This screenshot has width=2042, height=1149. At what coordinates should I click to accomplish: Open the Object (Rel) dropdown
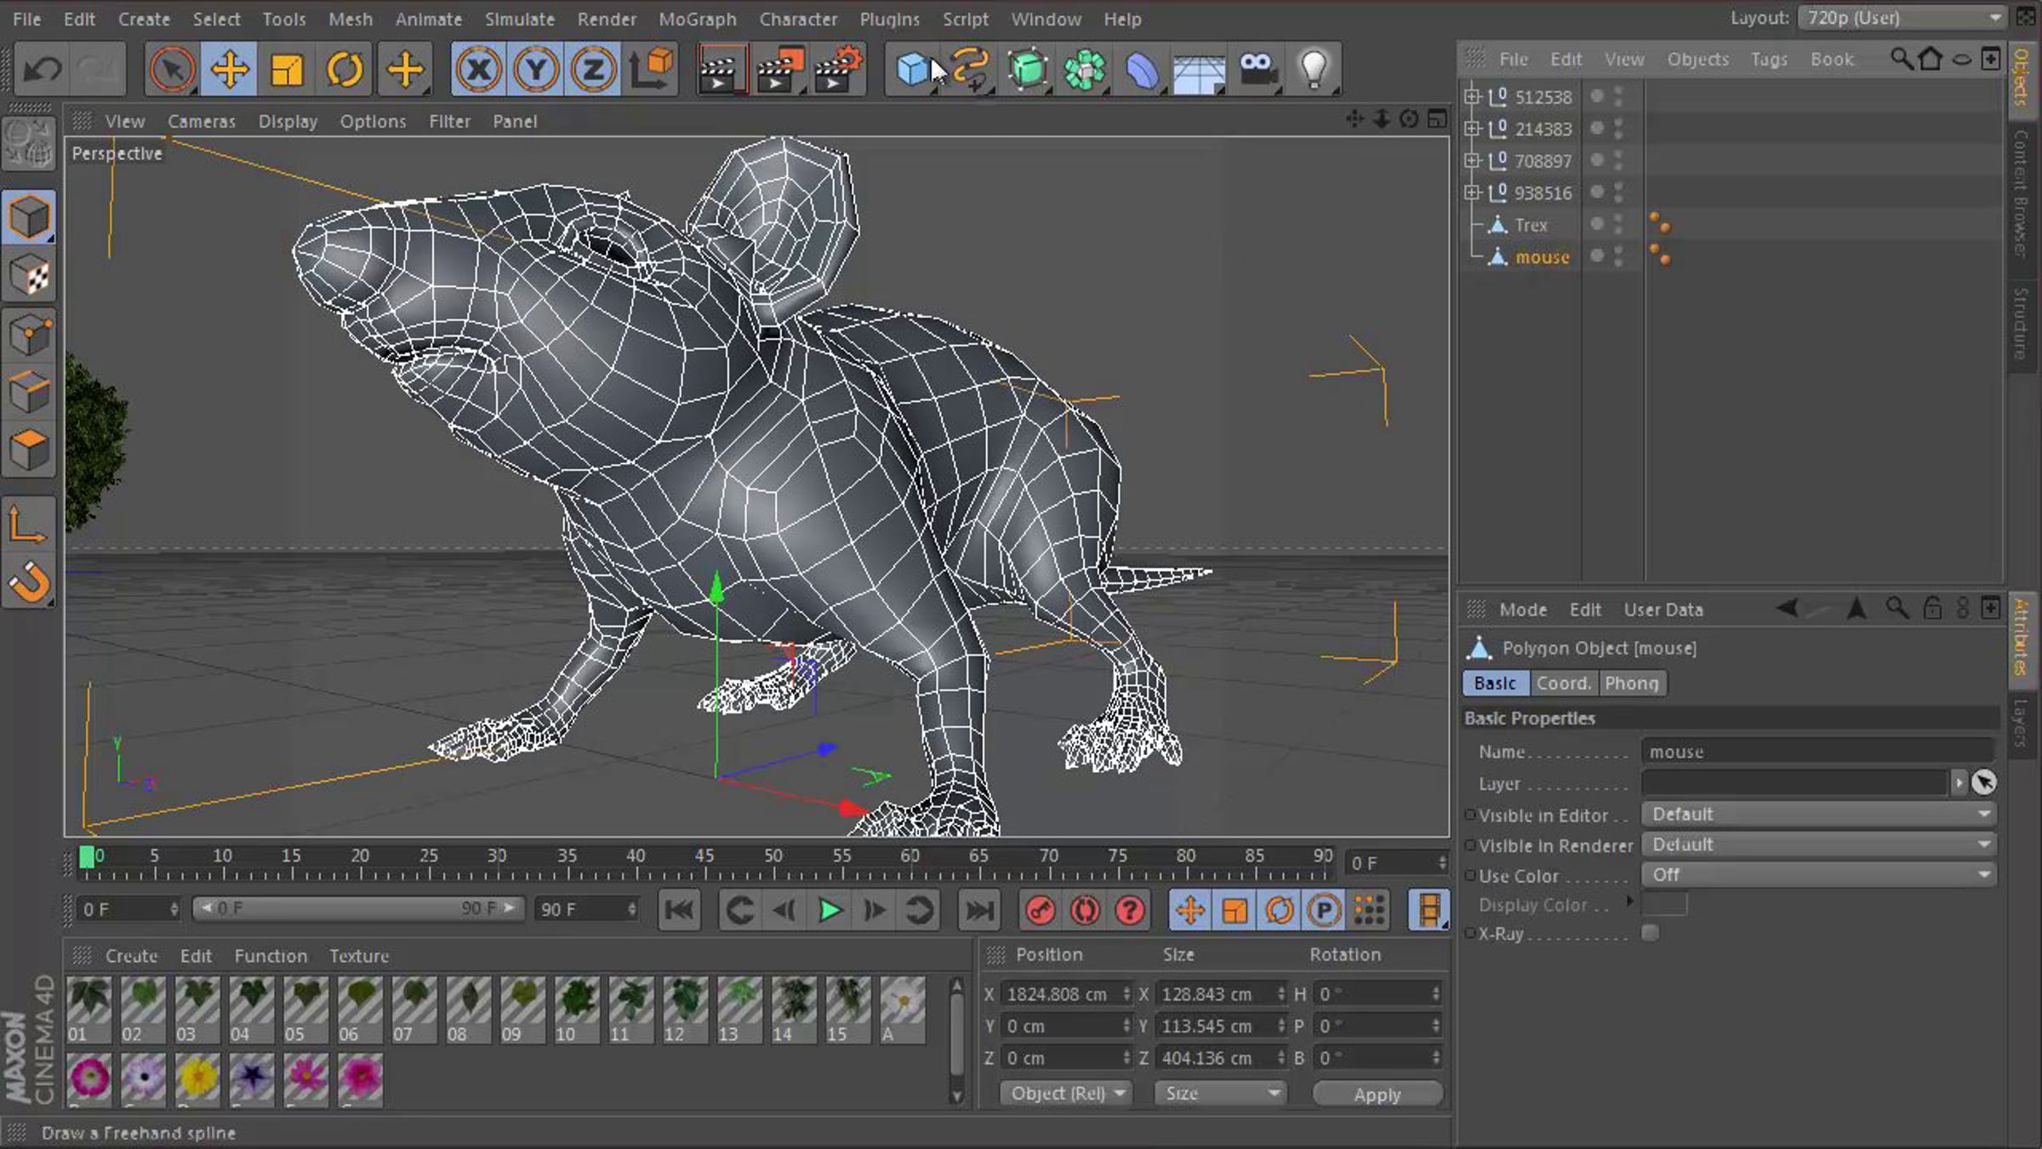click(x=1066, y=1094)
